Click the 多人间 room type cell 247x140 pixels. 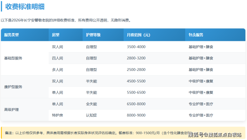(x=57, y=70)
